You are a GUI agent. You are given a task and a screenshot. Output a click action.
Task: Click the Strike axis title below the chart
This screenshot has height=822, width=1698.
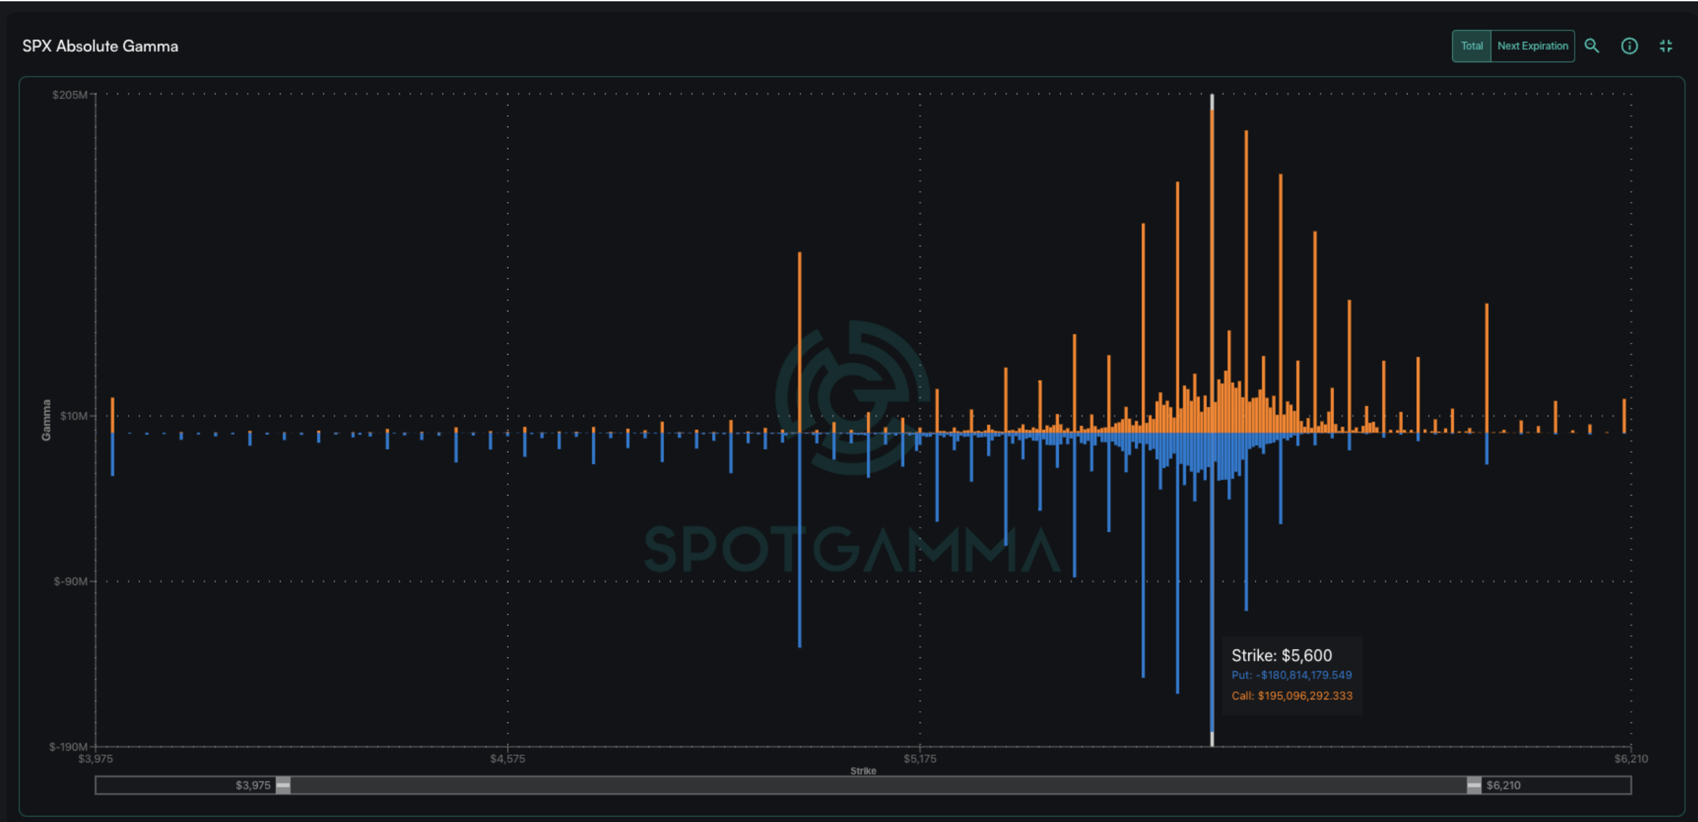[x=862, y=771]
